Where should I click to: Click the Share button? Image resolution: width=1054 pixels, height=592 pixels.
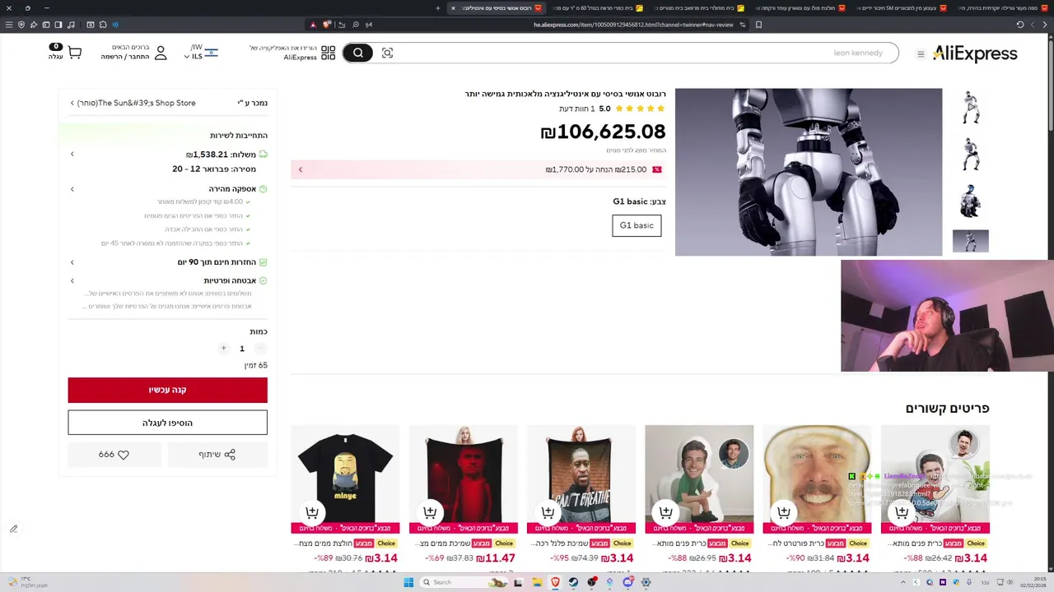(x=217, y=454)
